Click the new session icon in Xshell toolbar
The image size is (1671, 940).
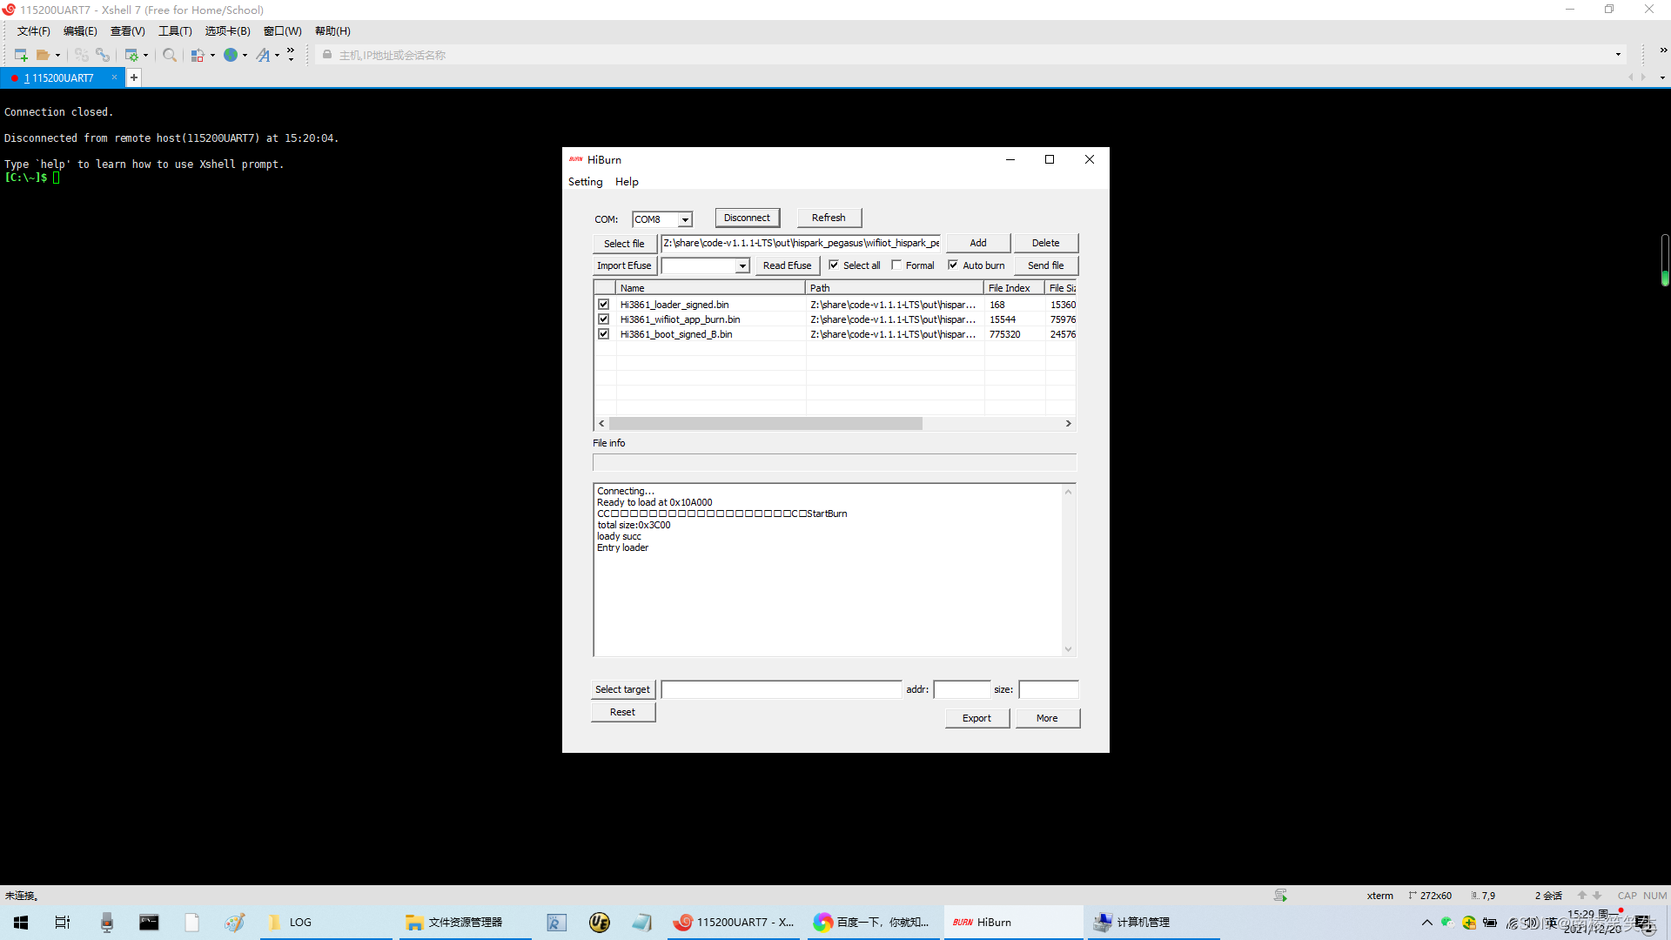21,55
